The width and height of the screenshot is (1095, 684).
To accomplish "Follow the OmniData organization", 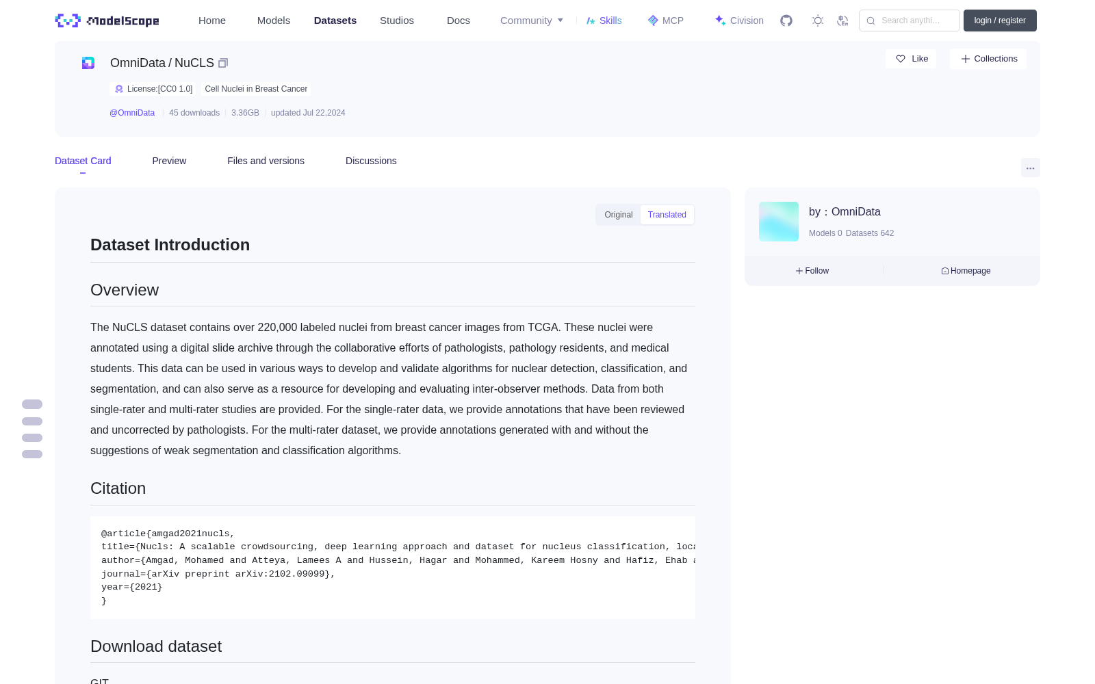I will pyautogui.click(x=812, y=271).
